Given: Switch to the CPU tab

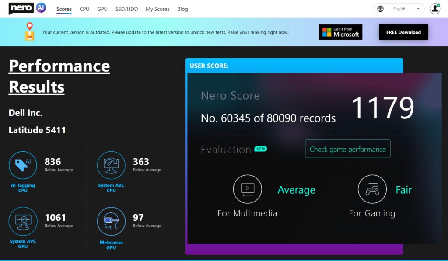Looking at the screenshot, I should tap(84, 9).
